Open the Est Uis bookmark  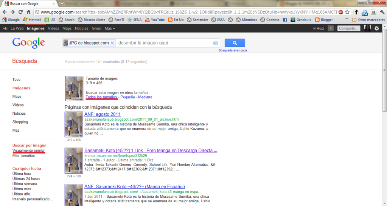176,20
